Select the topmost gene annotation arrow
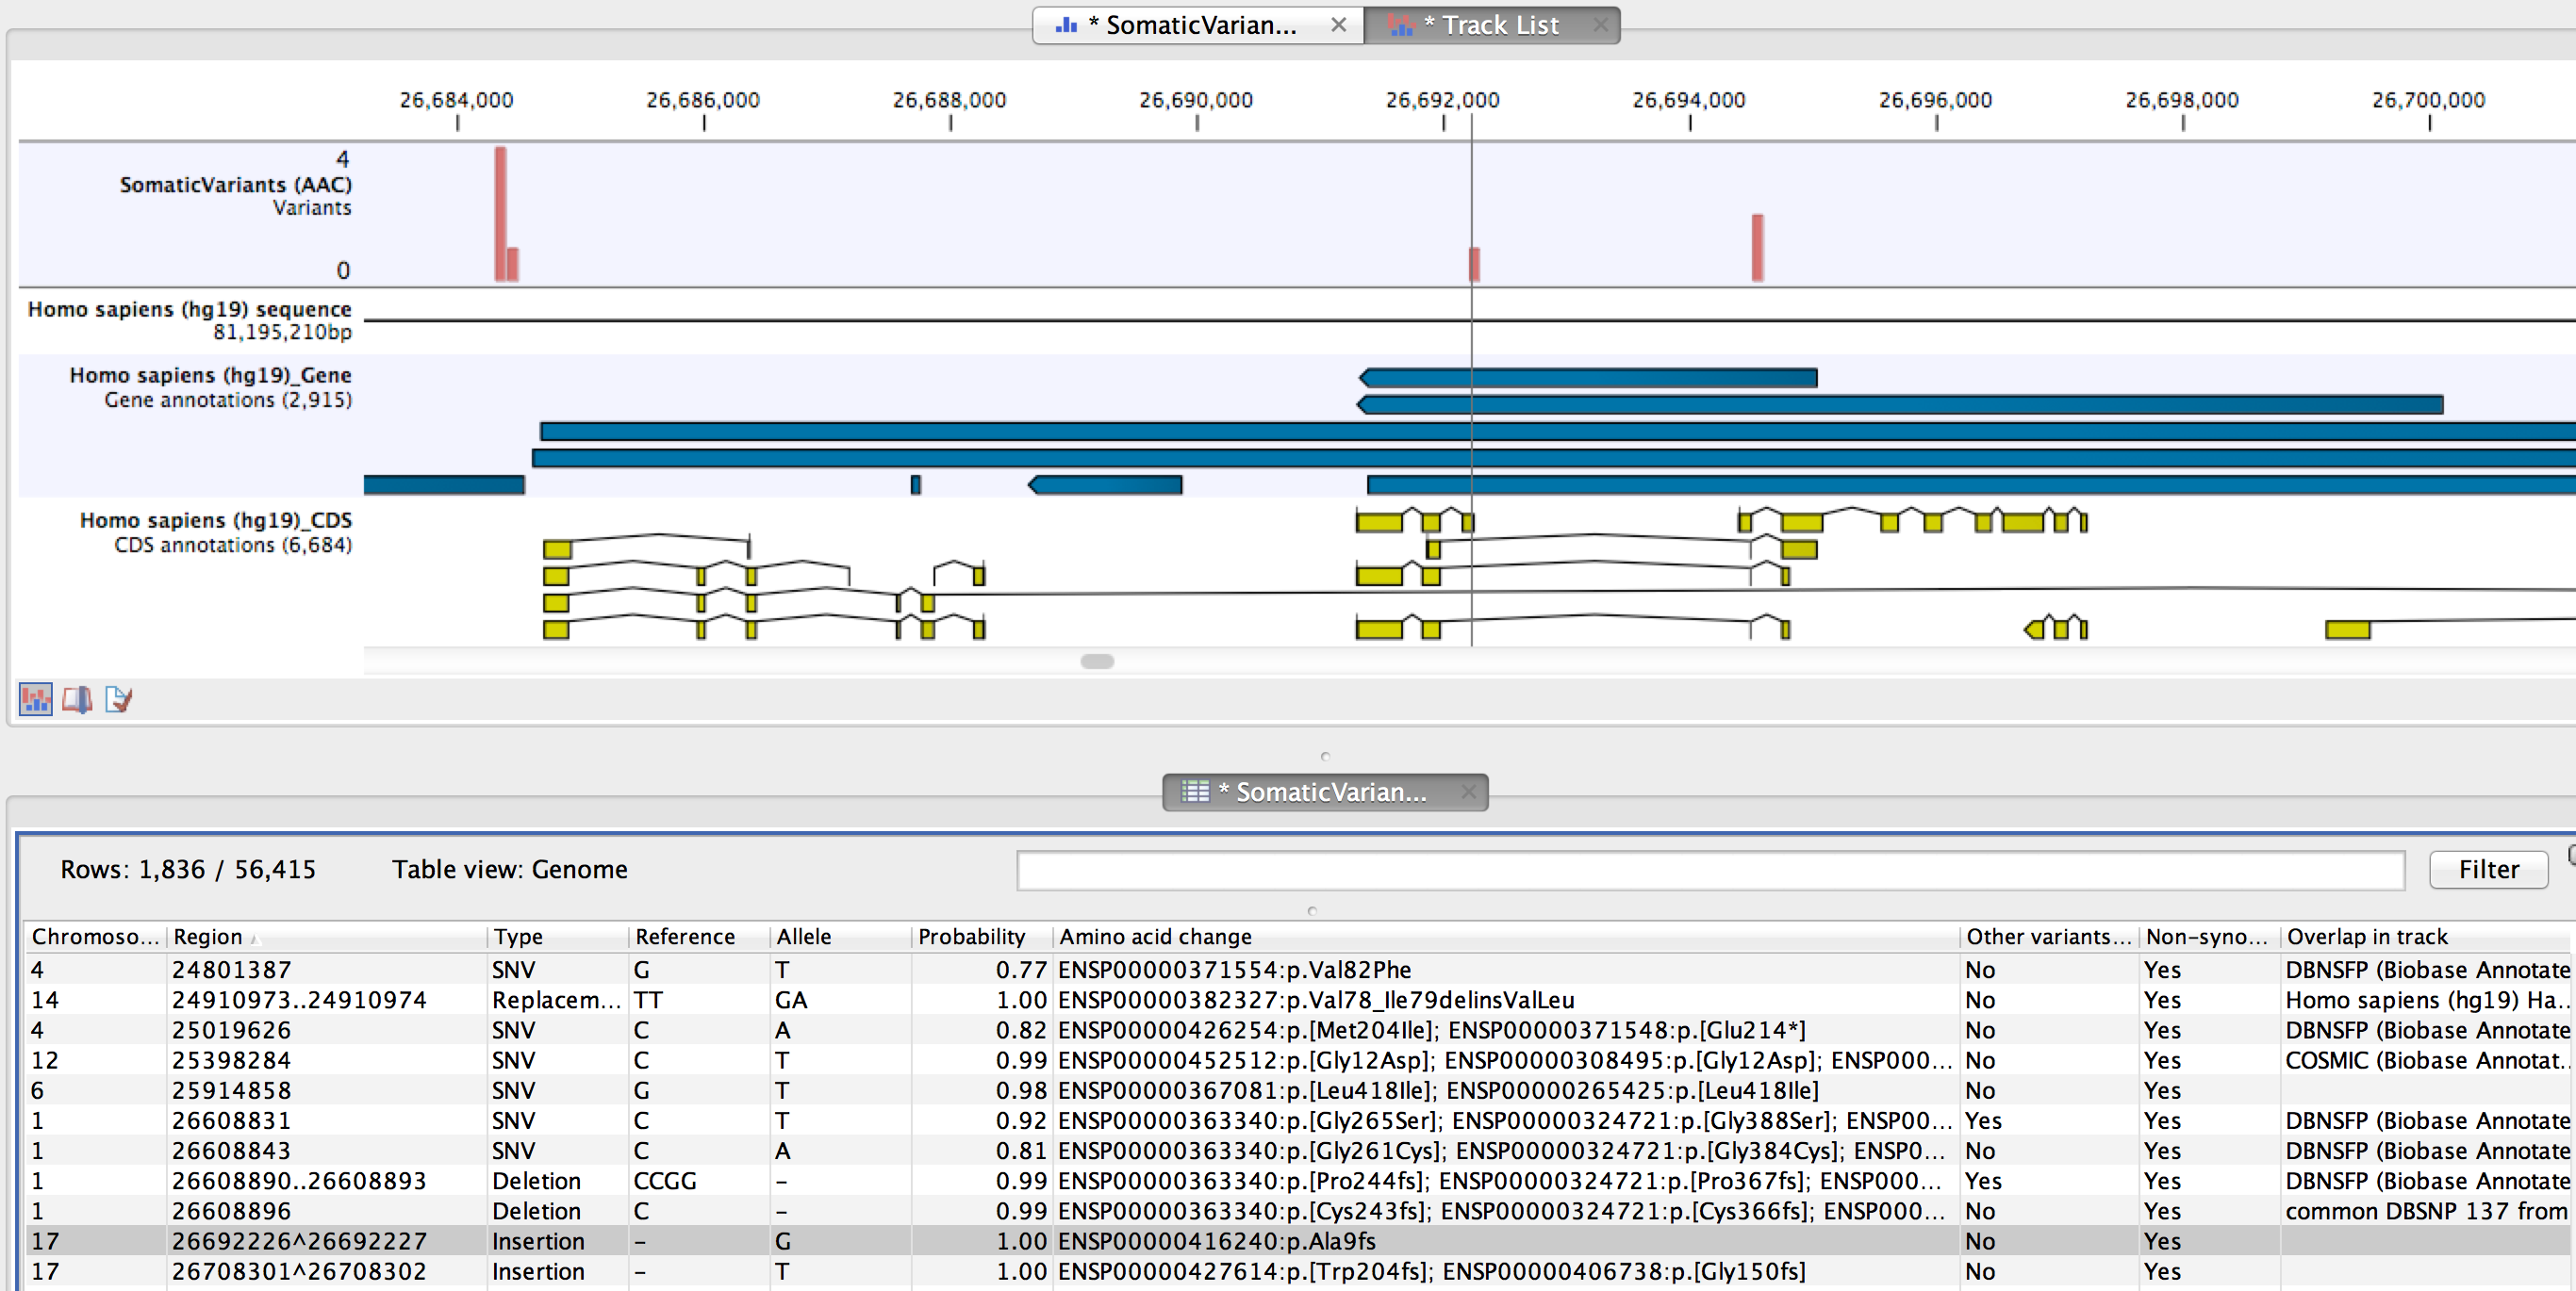This screenshot has height=1291, width=2576. pos(1588,378)
